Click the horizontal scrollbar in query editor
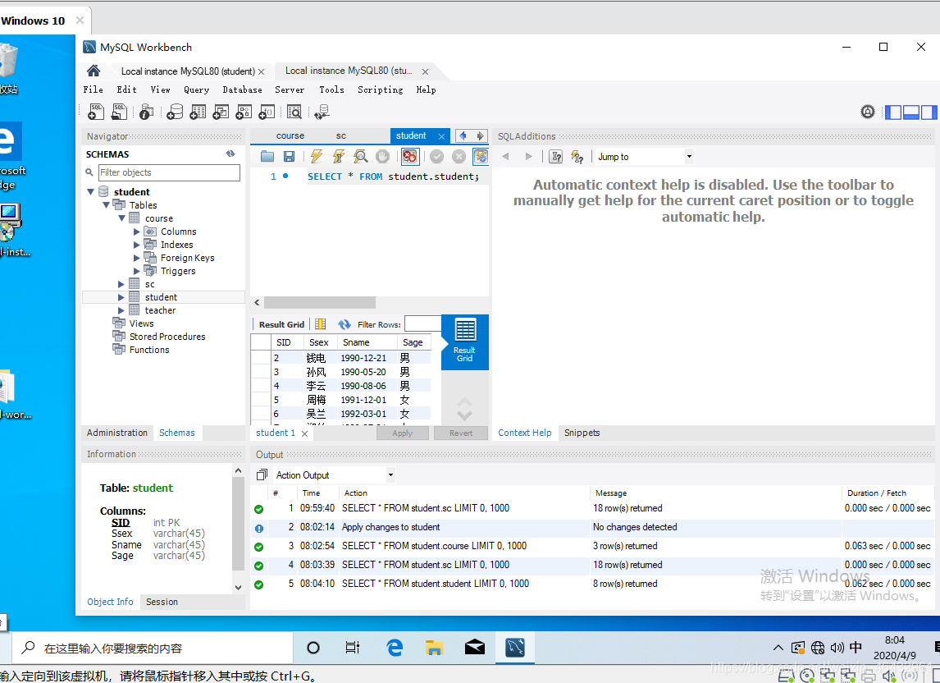This screenshot has width=940, height=683. pos(320,302)
